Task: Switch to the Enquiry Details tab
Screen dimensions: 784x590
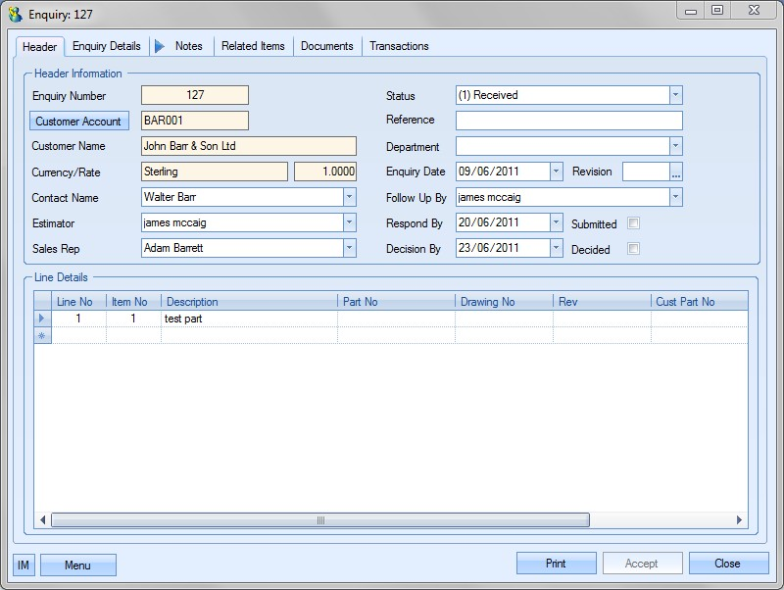Action: pyautogui.click(x=106, y=46)
